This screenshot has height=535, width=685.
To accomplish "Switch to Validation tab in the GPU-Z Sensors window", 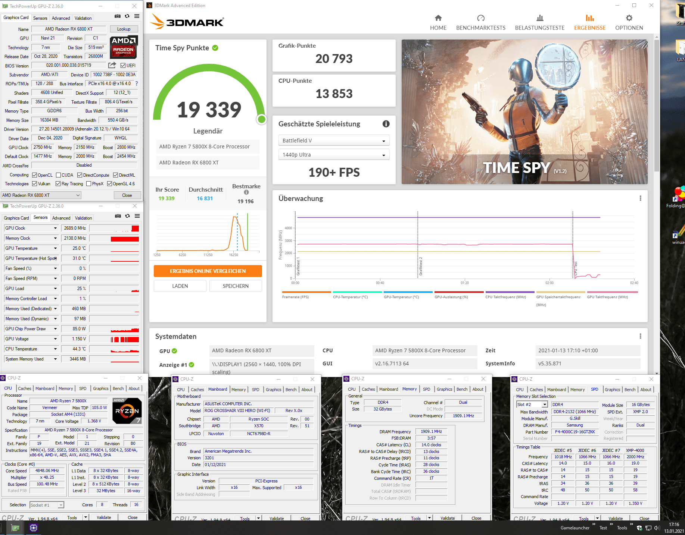I will pos(83,218).
